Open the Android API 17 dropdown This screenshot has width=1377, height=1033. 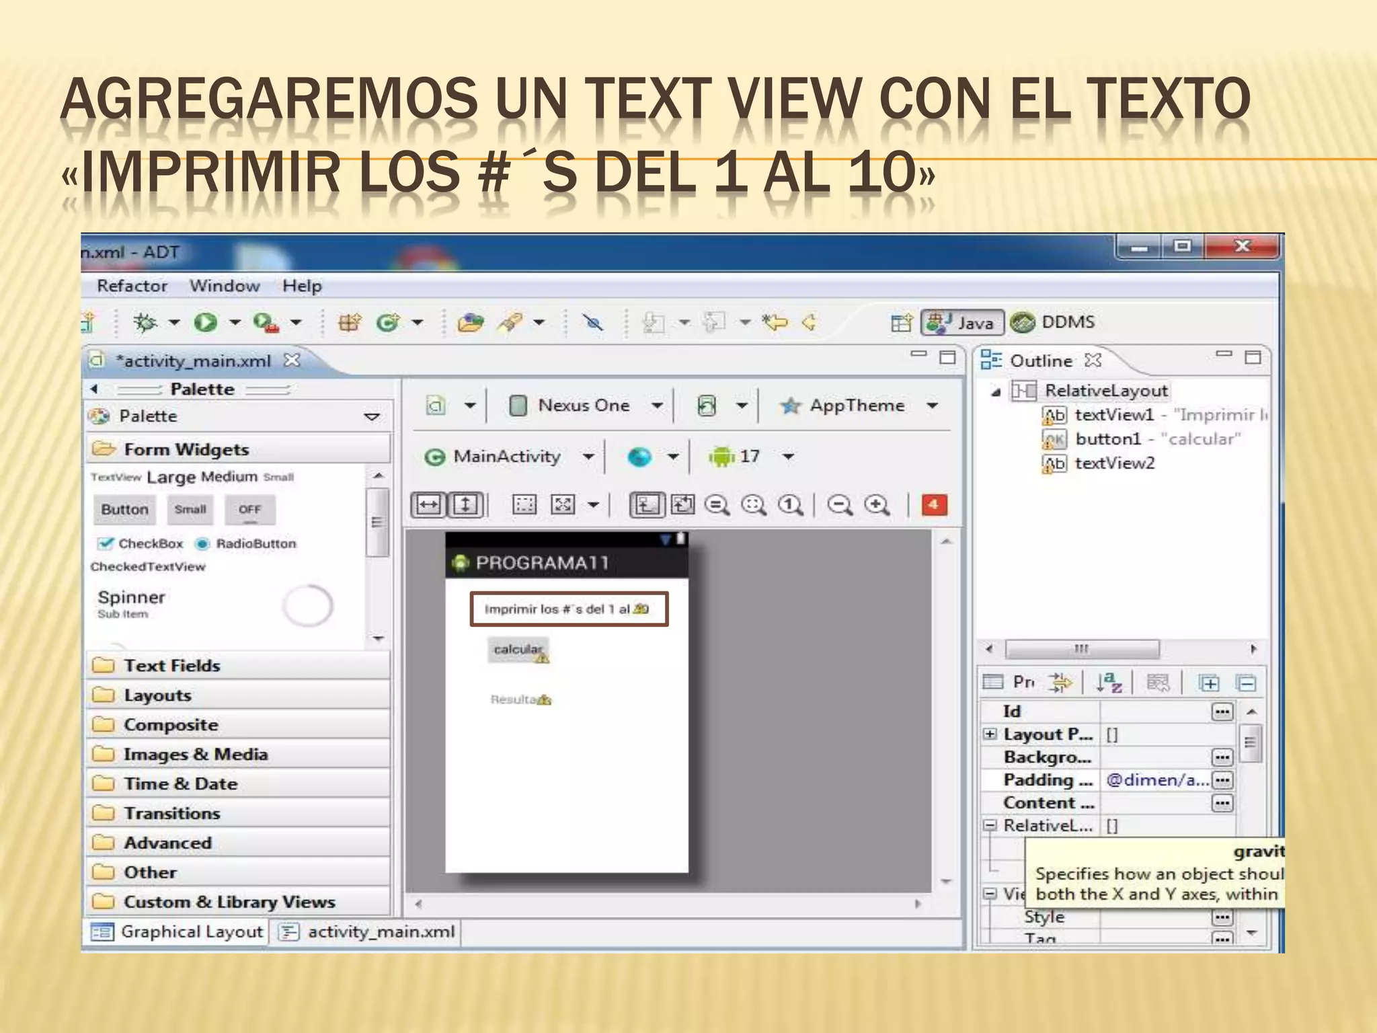(x=751, y=457)
